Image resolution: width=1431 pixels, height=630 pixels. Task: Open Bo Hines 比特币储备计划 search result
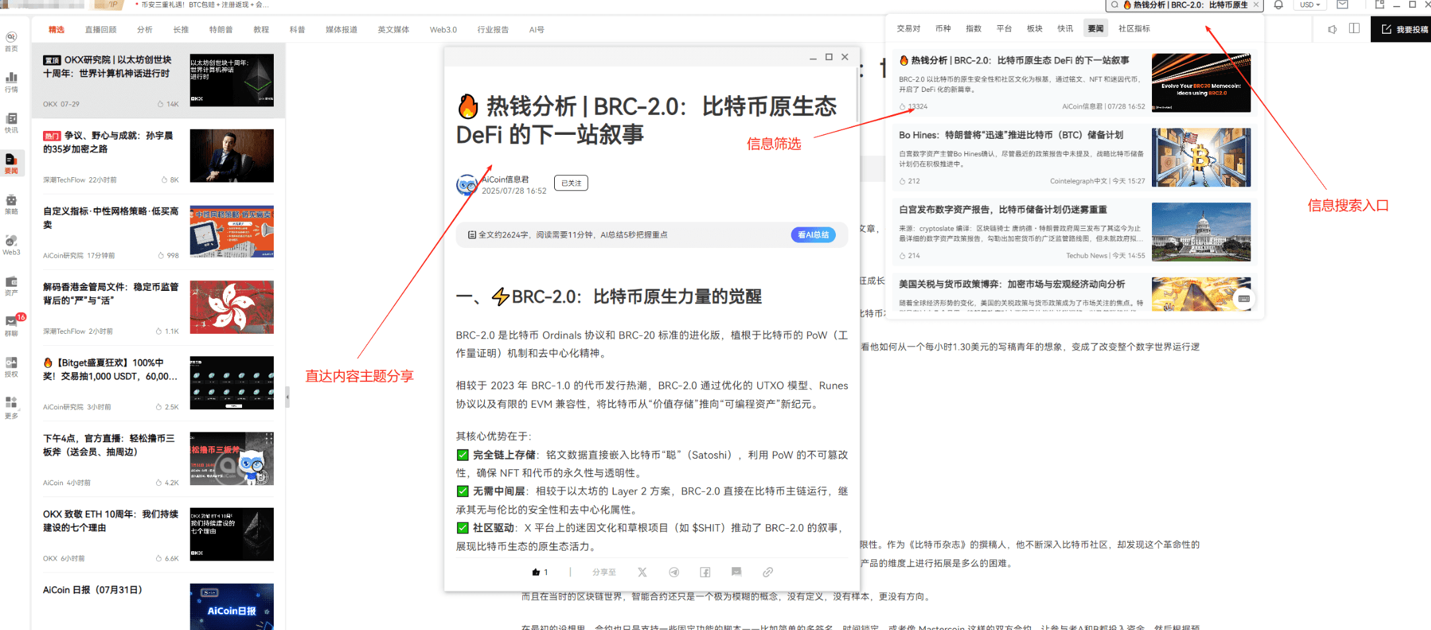pyautogui.click(x=1074, y=157)
